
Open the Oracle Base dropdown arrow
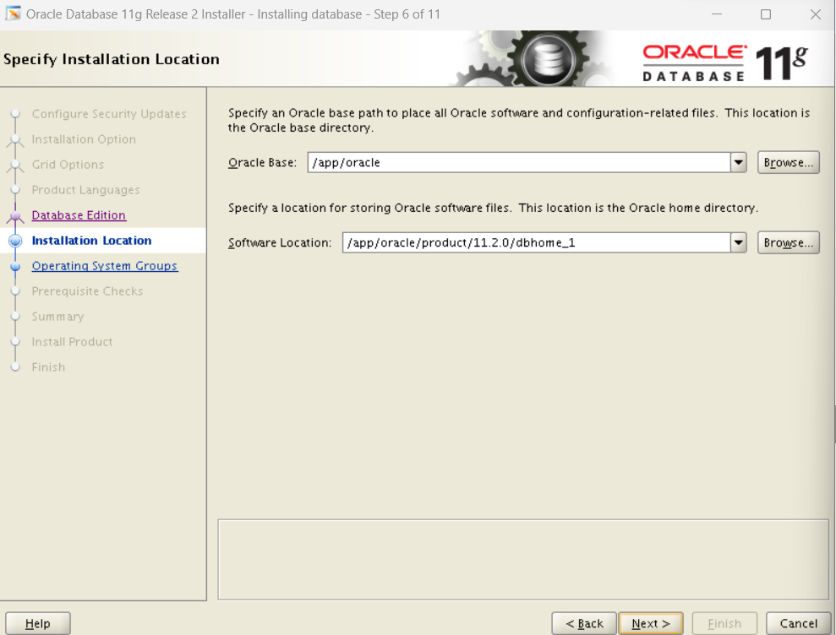[739, 162]
